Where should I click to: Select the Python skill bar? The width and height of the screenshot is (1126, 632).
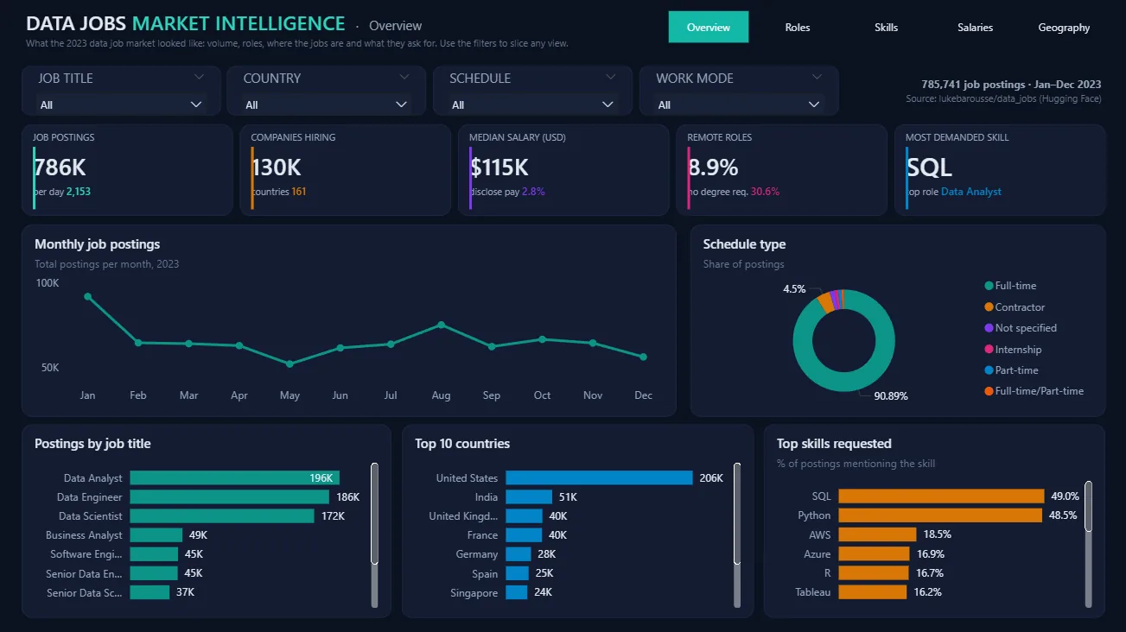(940, 515)
